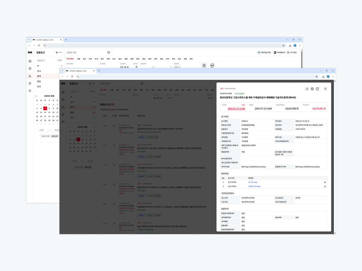
Task: Click the RESET filter icon in back window
Action: (x=212, y=65)
